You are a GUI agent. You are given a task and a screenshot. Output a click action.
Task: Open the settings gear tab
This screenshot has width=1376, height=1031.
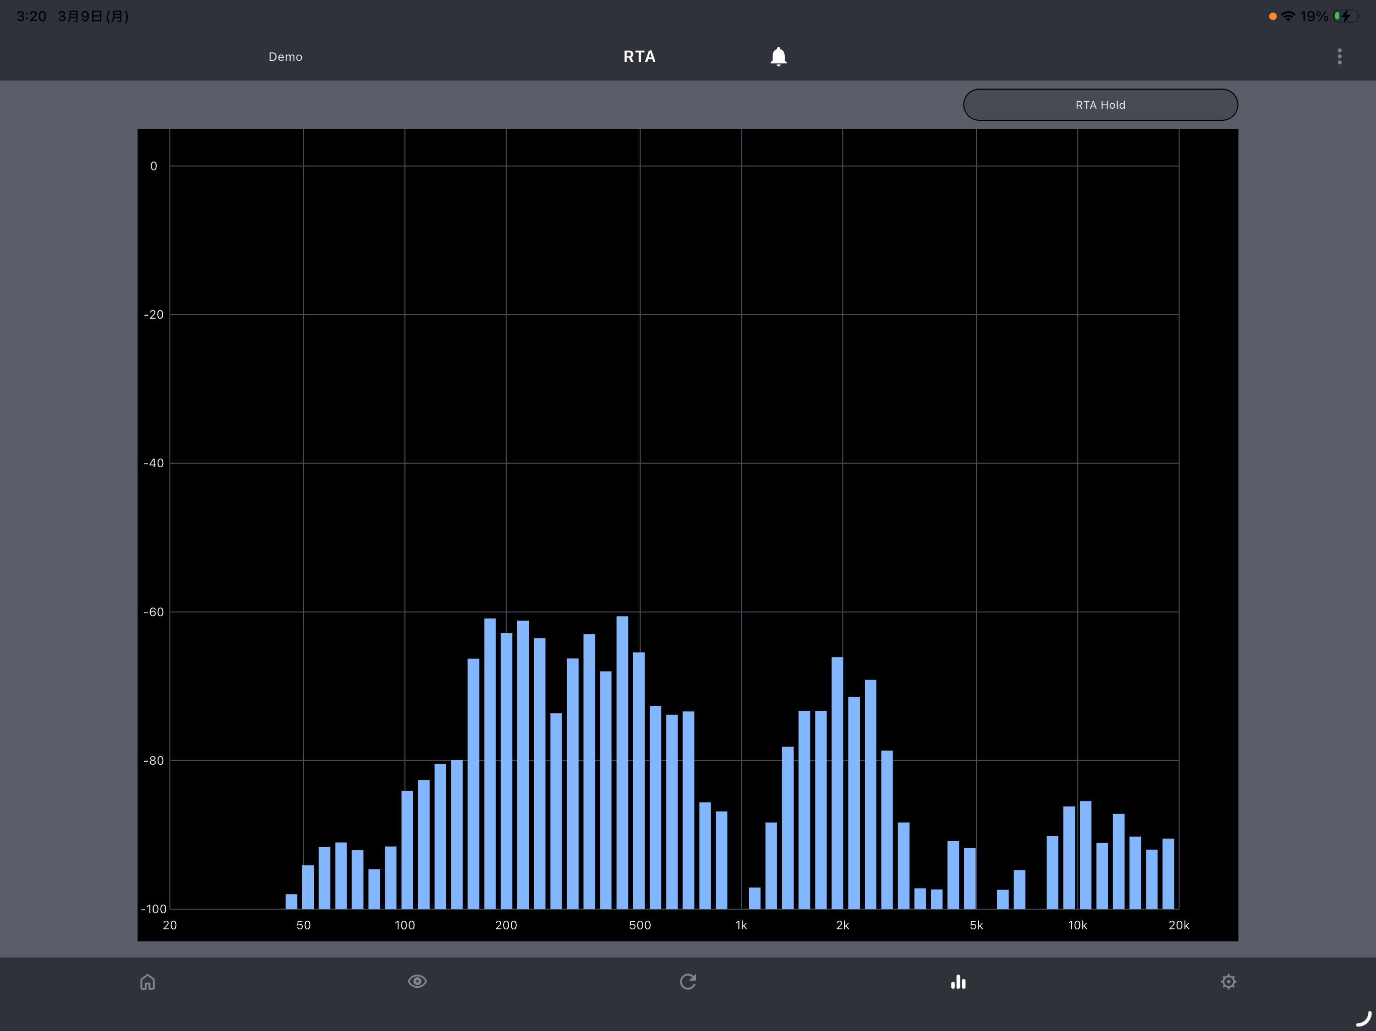click(1228, 982)
